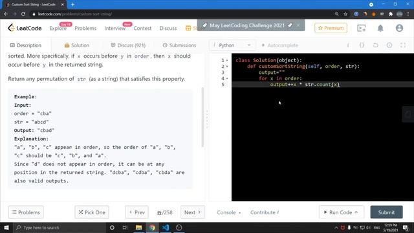This screenshot has width=414, height=233.
Task: Click the Premium button
Action: 331,28
